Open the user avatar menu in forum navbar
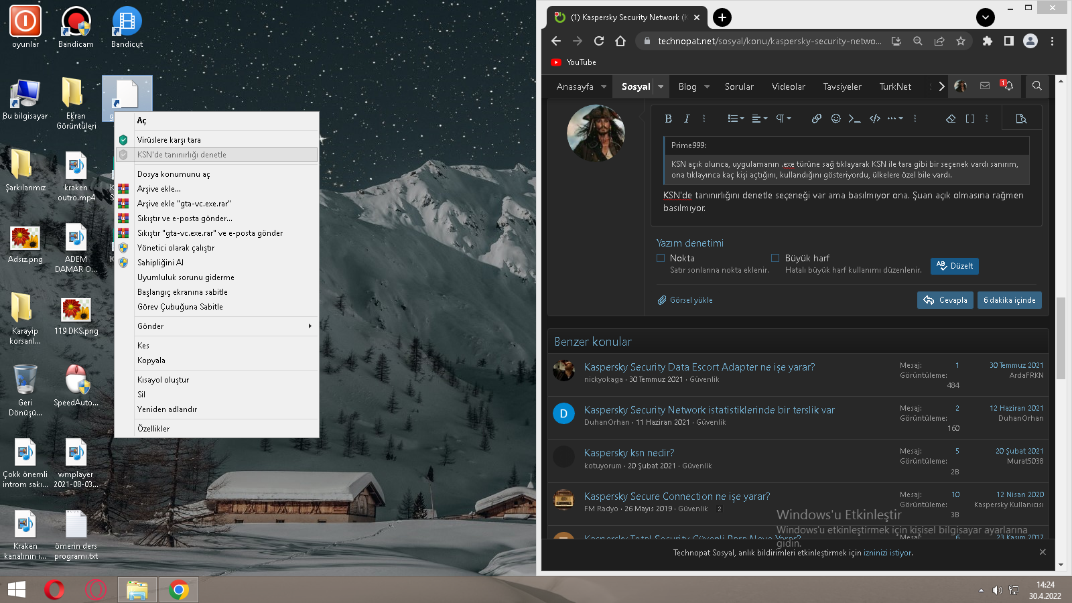 [x=960, y=86]
